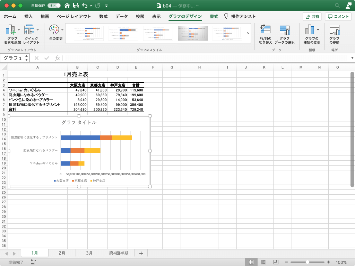This screenshot has width=355, height=266.
Task: Click the Share button
Action: click(312, 17)
